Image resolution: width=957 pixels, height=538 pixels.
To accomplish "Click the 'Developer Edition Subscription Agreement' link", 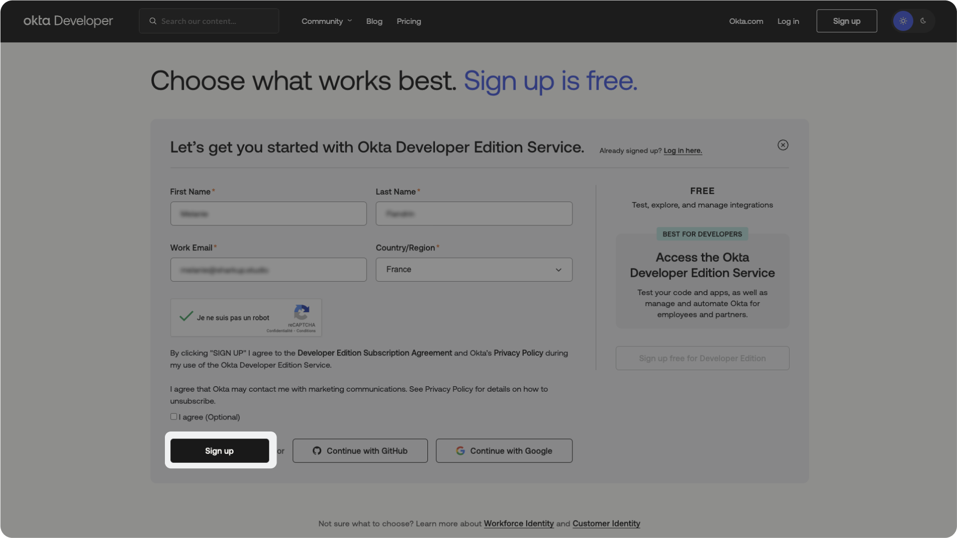I will tap(375, 353).
